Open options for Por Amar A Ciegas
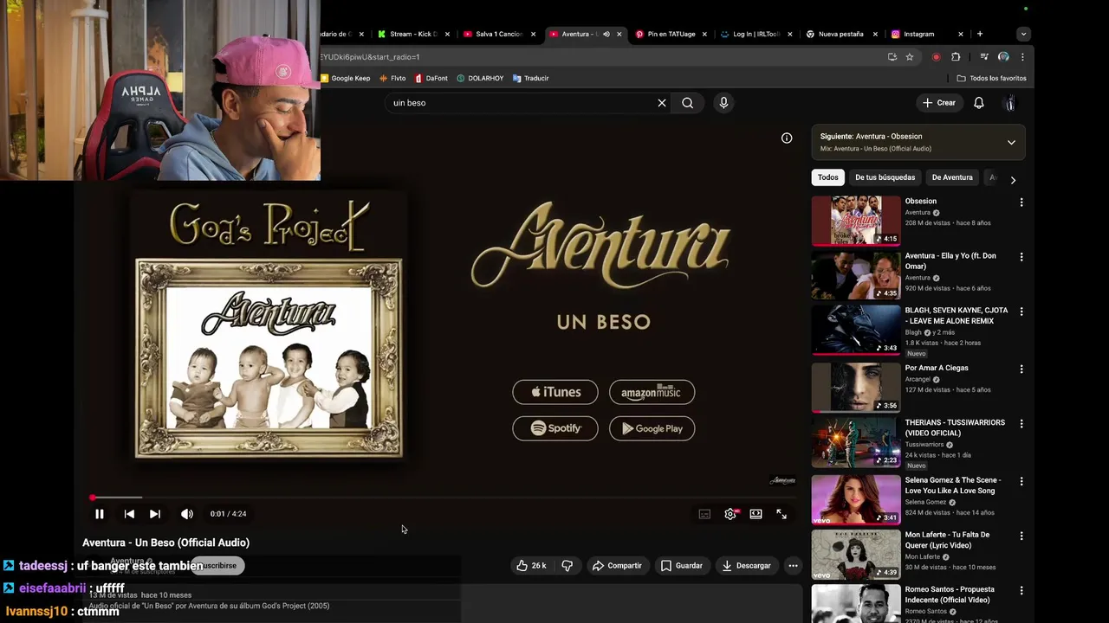The image size is (1109, 623). coord(1021,369)
